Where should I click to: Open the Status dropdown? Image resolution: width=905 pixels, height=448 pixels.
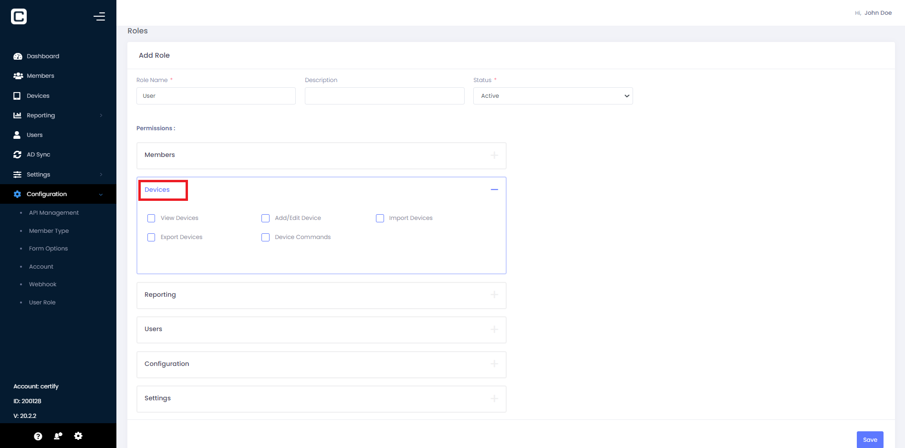click(x=553, y=96)
